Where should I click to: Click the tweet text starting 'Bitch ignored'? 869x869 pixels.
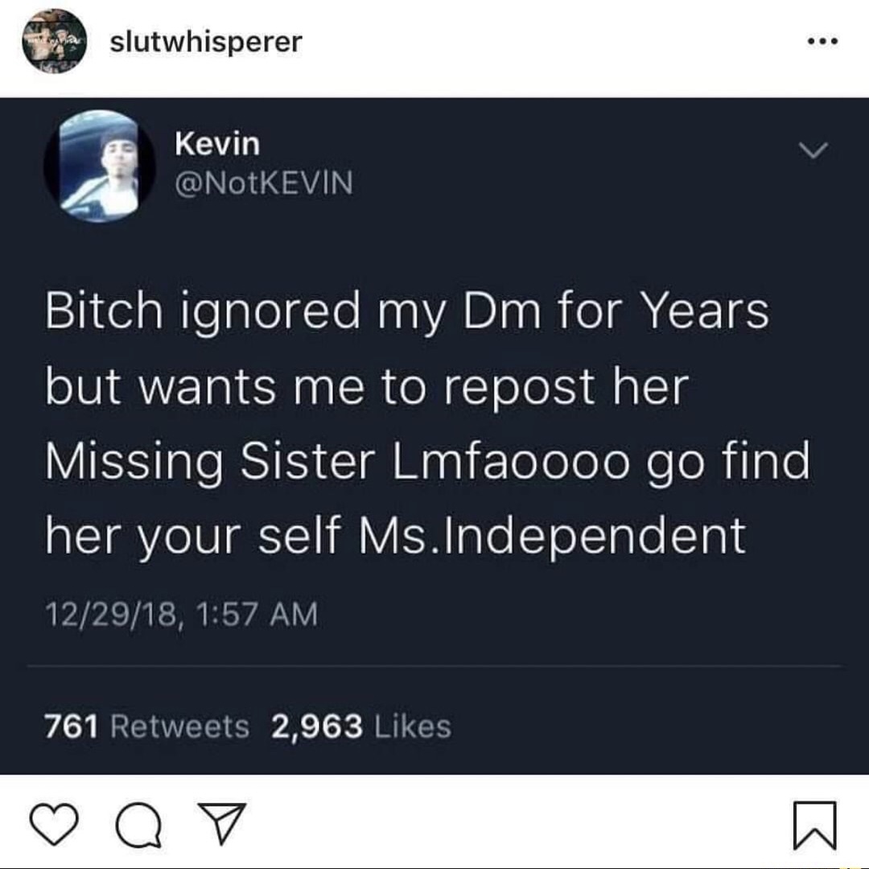coord(428,423)
